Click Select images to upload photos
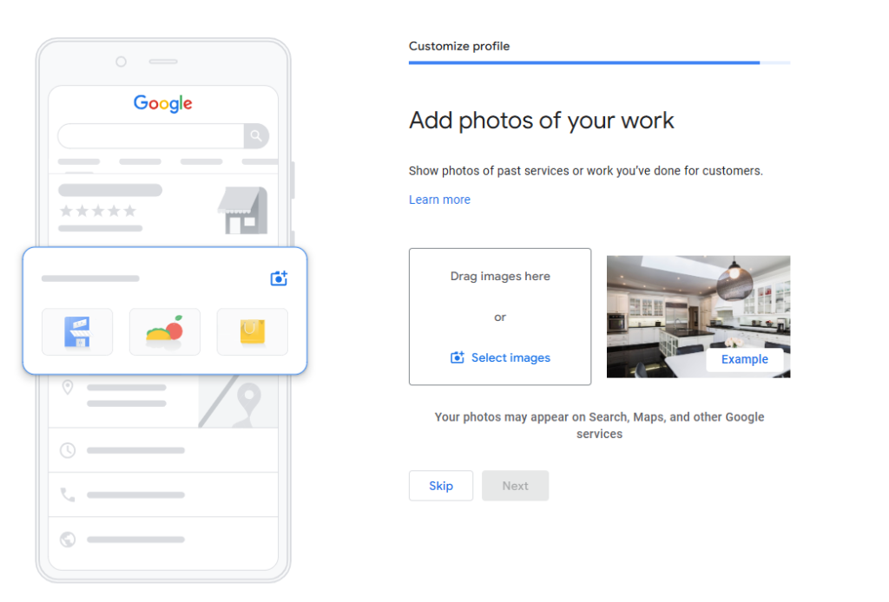Image resolution: width=889 pixels, height=602 pixels. coord(510,357)
